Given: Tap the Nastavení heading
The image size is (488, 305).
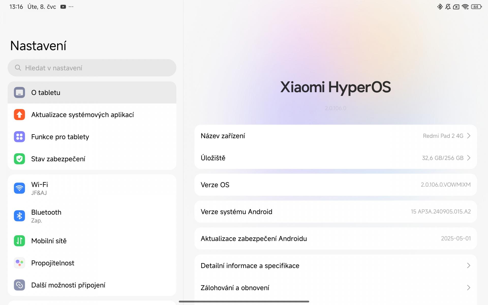Looking at the screenshot, I should (38, 46).
